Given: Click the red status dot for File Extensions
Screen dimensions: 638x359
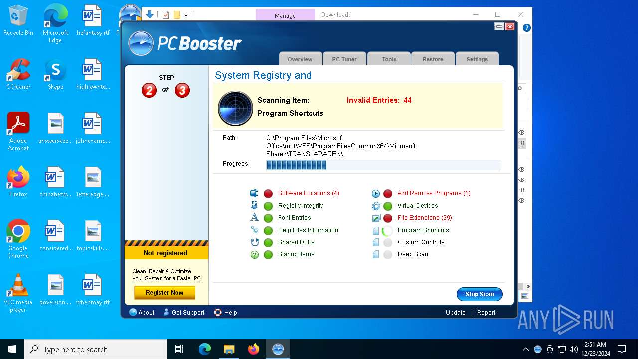Looking at the screenshot, I should coord(388,218).
